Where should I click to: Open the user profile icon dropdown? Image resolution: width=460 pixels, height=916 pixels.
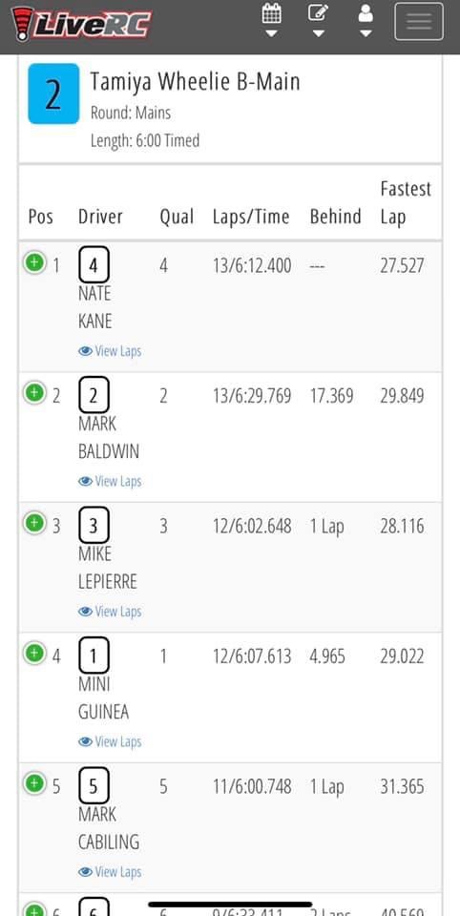(x=366, y=20)
